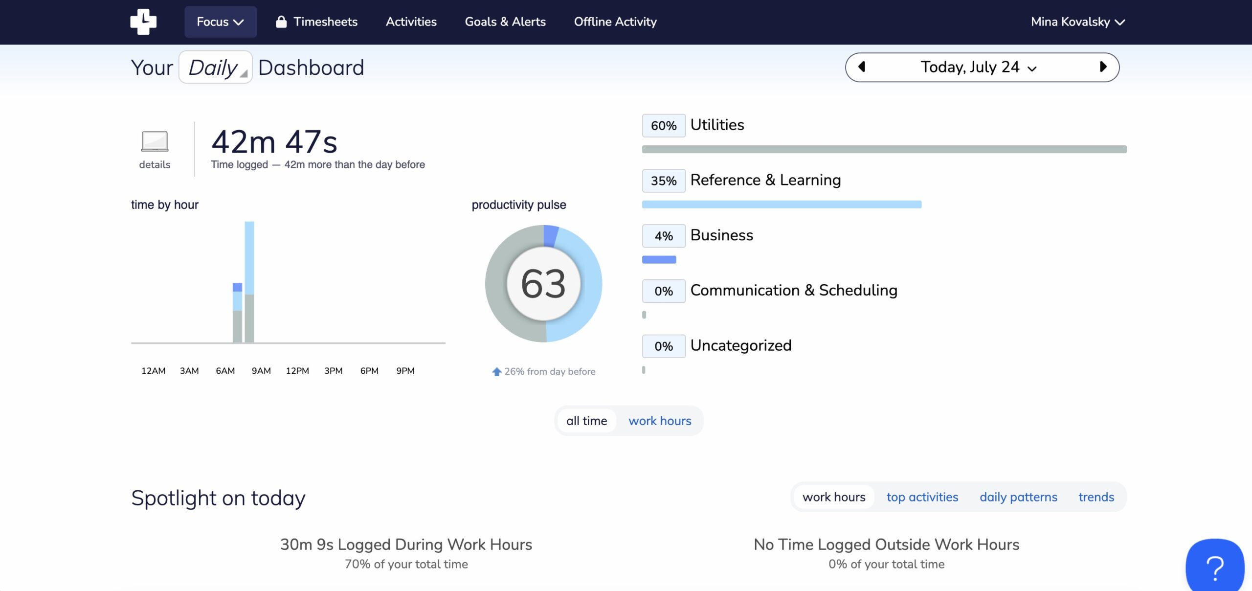
Task: Switch to trends tab
Action: [1096, 497]
